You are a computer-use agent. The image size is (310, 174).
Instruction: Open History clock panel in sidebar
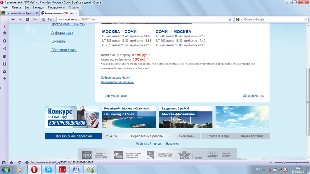tap(4, 72)
